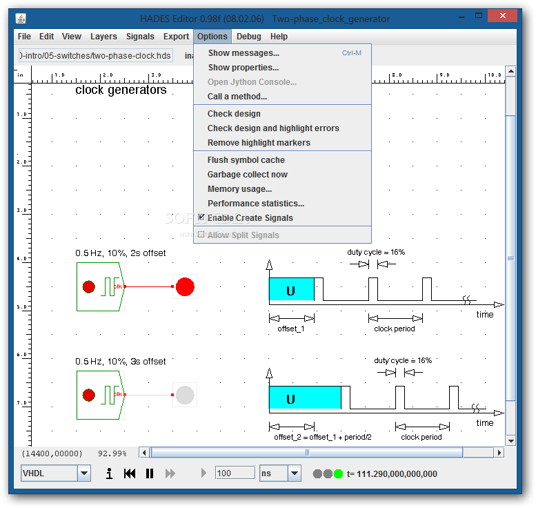
Task: Click the upper red output LED
Action: tap(185, 286)
